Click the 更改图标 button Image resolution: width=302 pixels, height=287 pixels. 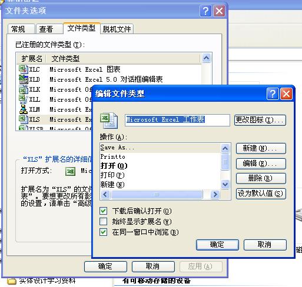[260, 120]
